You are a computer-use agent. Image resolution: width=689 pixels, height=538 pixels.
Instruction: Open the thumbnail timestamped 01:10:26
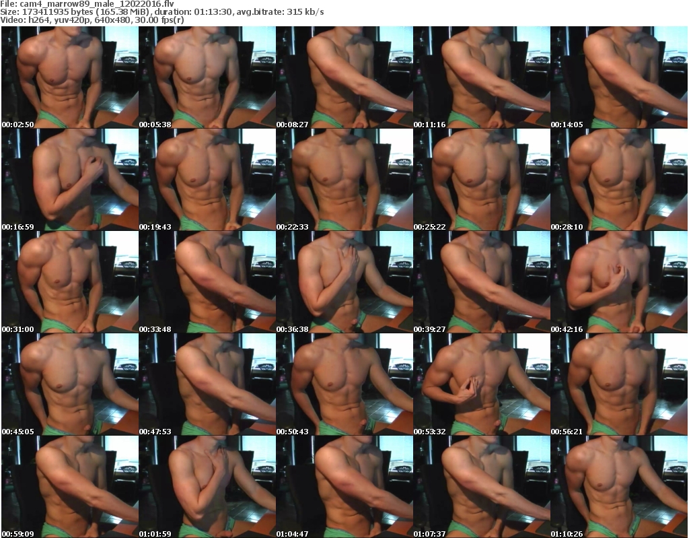tap(619, 487)
